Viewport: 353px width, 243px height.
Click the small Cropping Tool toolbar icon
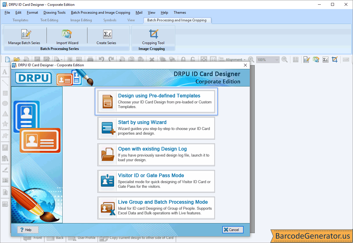point(335,60)
